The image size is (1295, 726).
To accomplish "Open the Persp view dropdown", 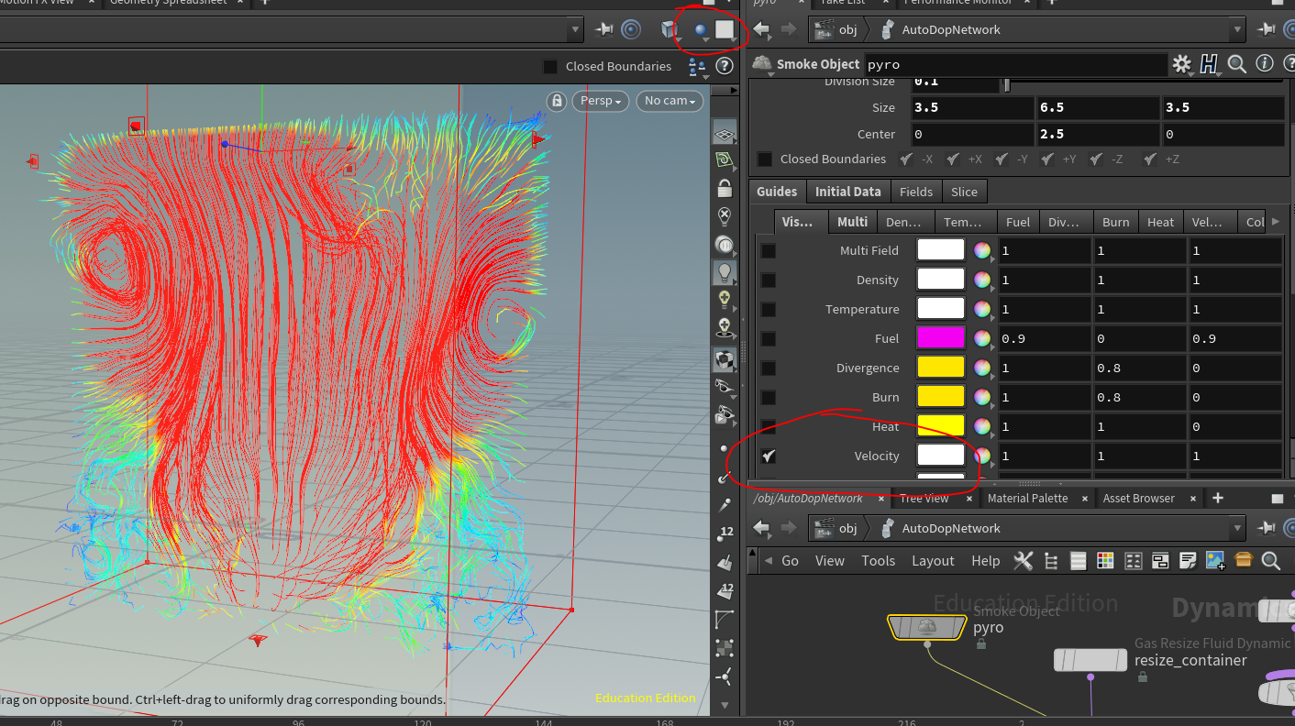I will coord(601,101).
